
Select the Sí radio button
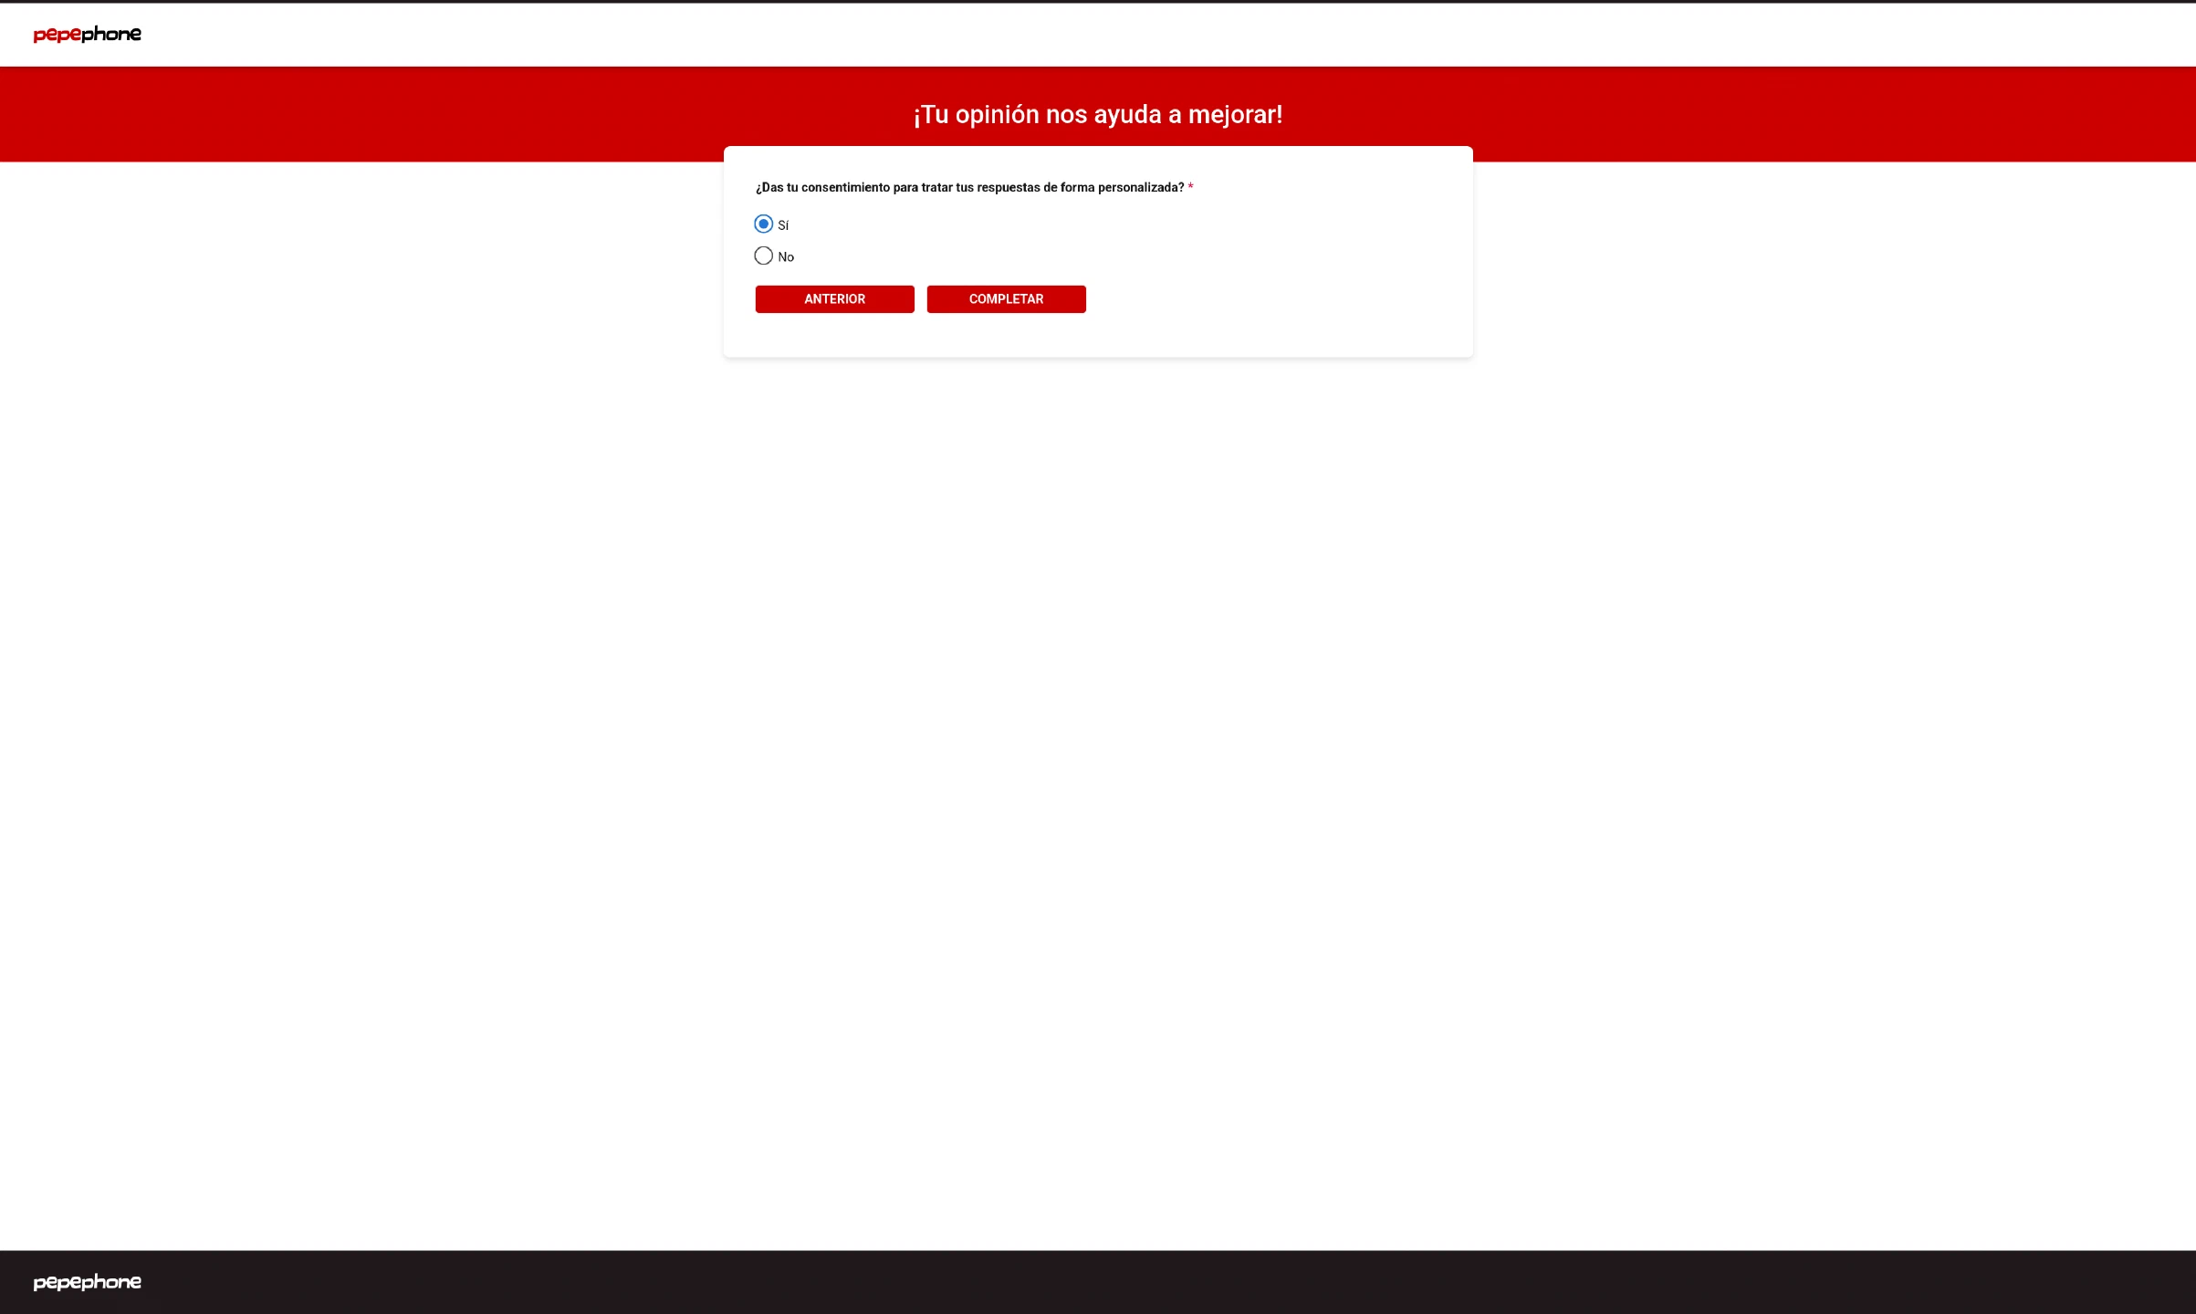[763, 224]
